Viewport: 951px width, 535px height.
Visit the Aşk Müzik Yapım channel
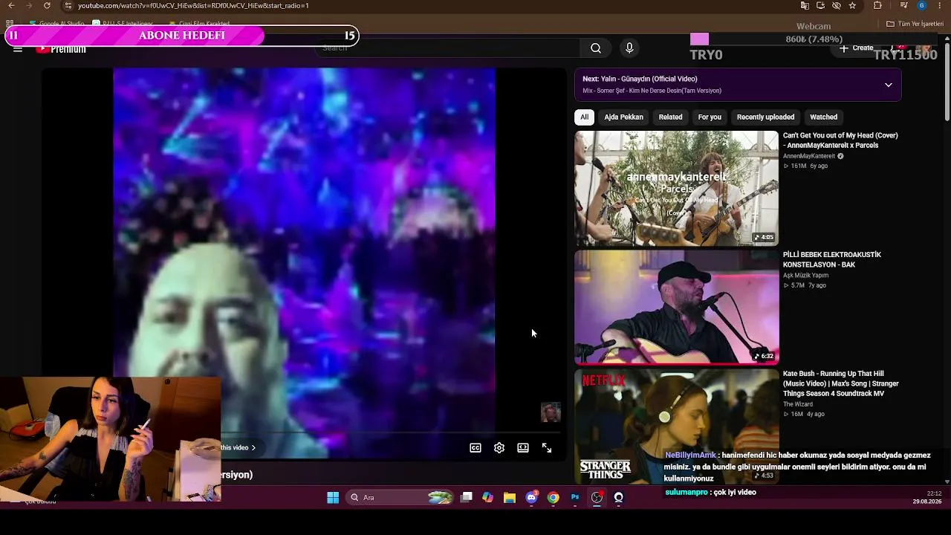pyautogui.click(x=805, y=276)
